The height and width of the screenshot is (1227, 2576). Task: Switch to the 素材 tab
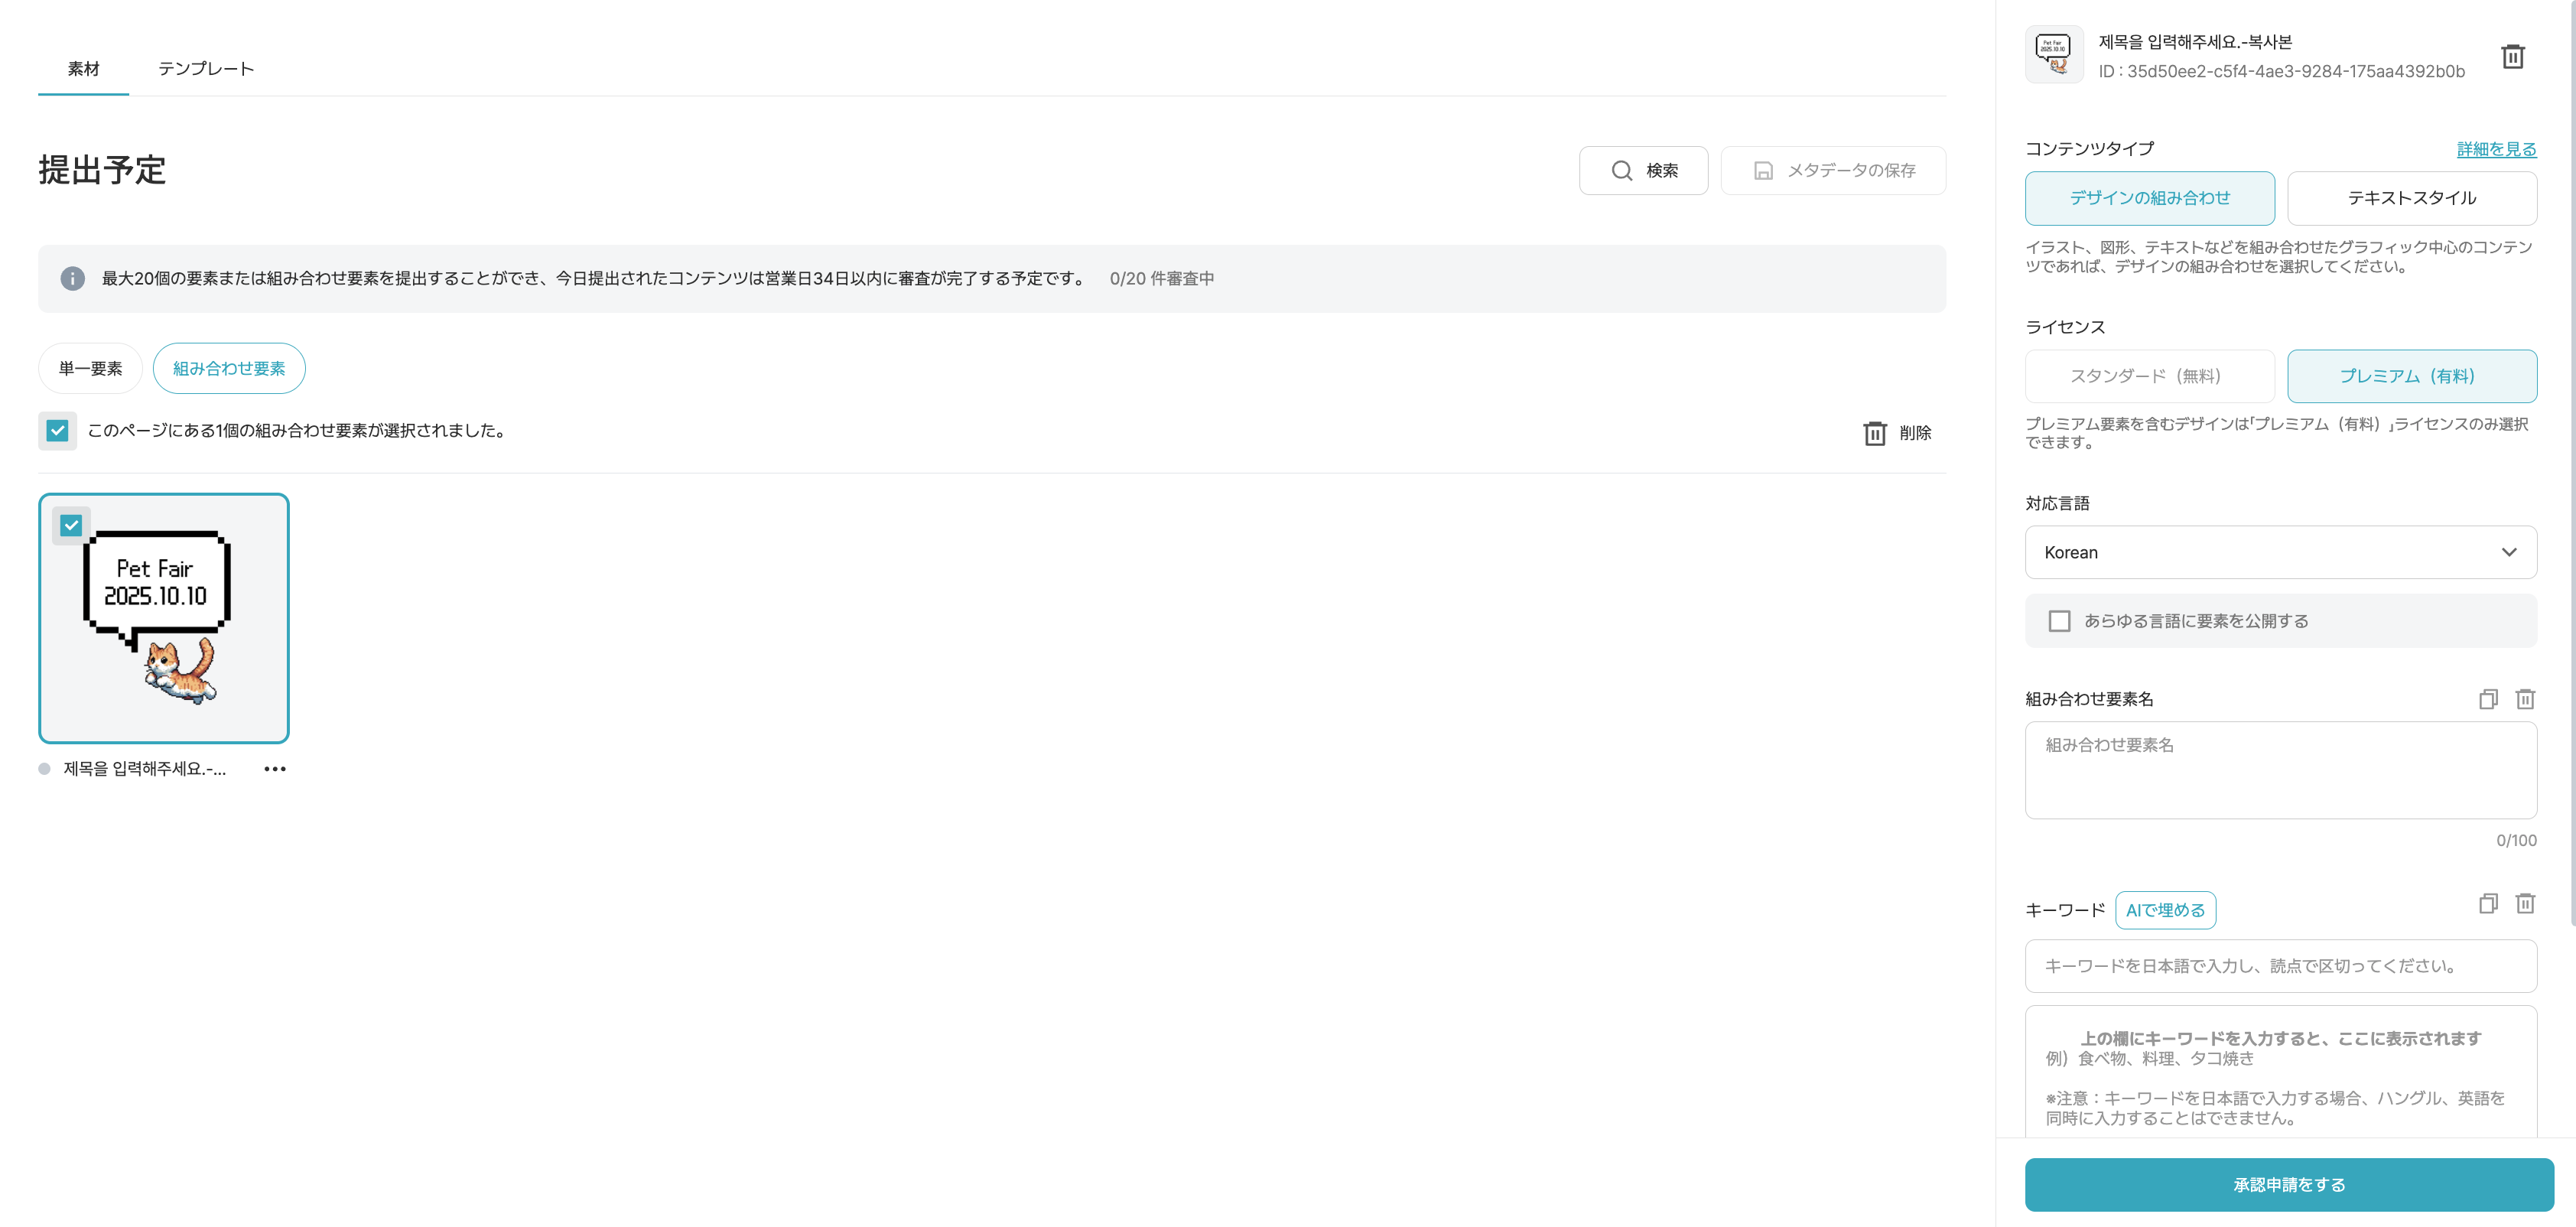[x=83, y=69]
